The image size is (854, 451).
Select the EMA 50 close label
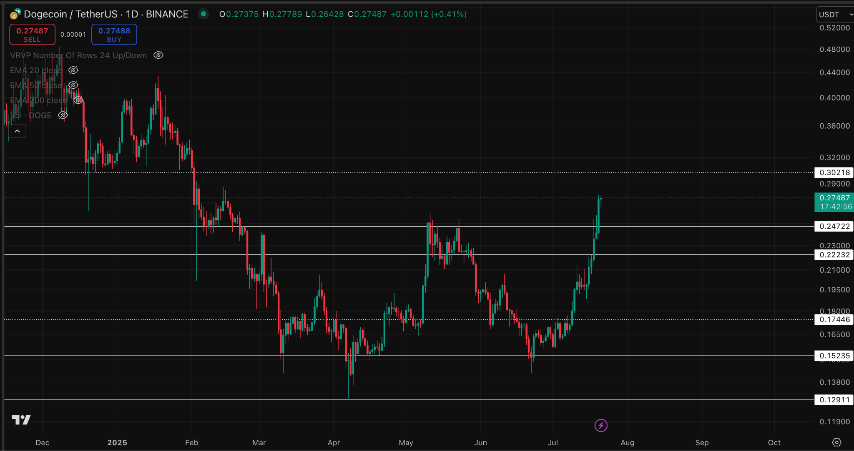pos(36,85)
